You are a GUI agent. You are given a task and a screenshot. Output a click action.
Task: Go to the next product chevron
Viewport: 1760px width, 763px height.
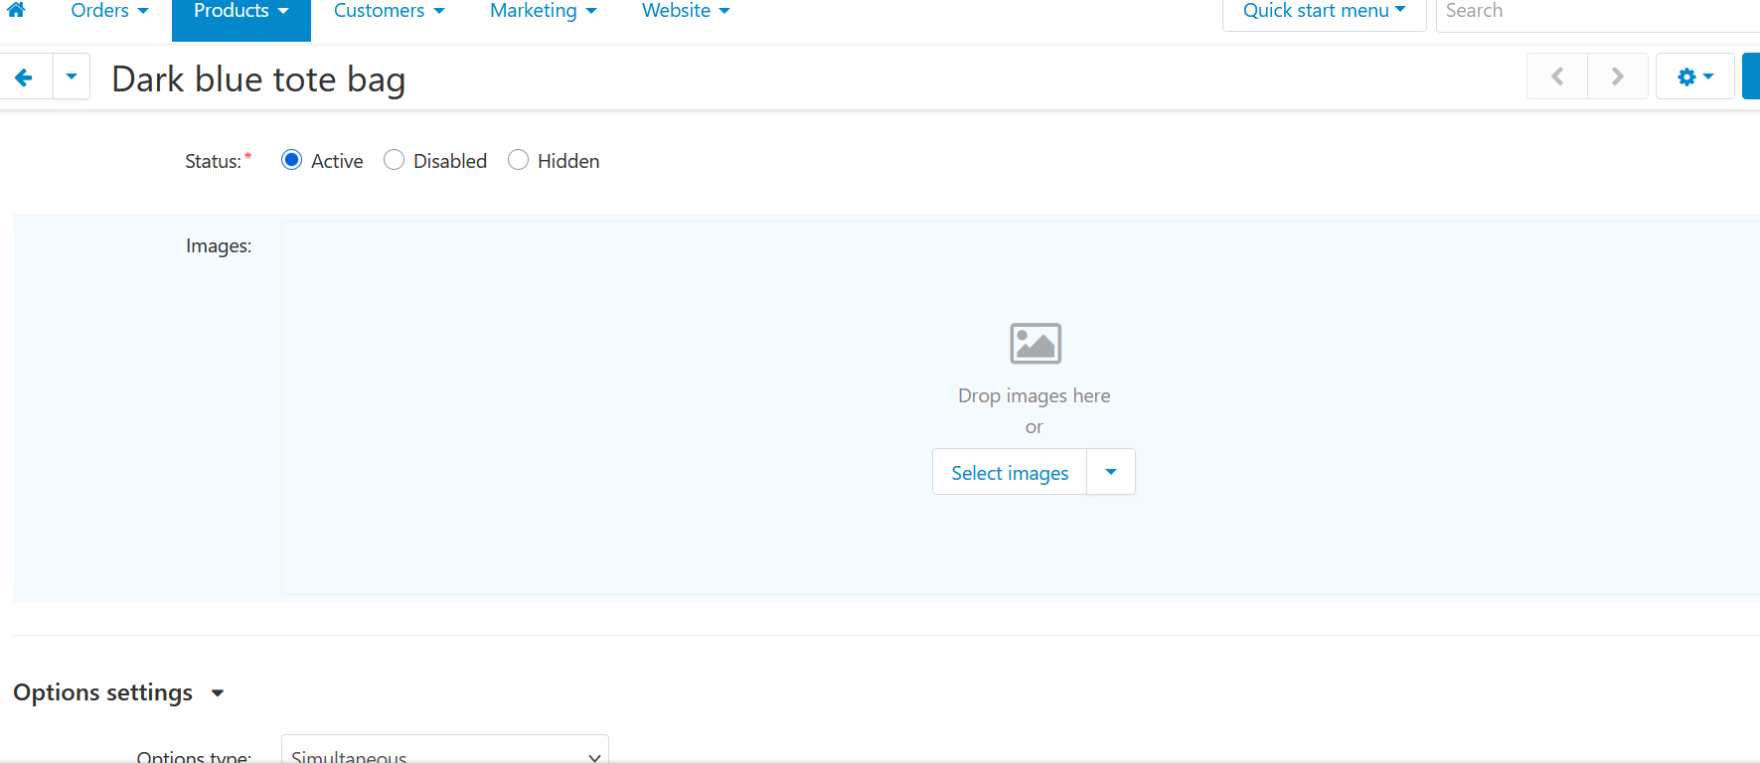[1617, 76]
